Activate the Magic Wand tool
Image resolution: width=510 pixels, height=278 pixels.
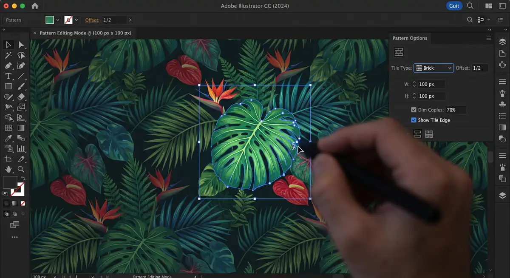[8, 55]
